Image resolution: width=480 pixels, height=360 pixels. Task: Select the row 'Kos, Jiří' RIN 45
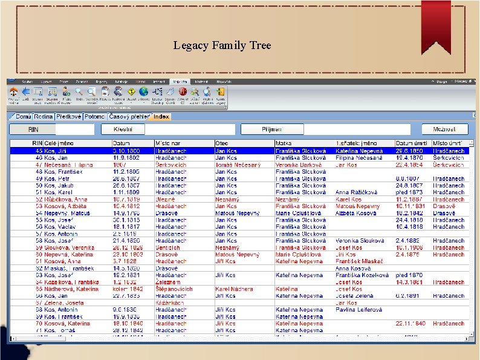(239, 151)
